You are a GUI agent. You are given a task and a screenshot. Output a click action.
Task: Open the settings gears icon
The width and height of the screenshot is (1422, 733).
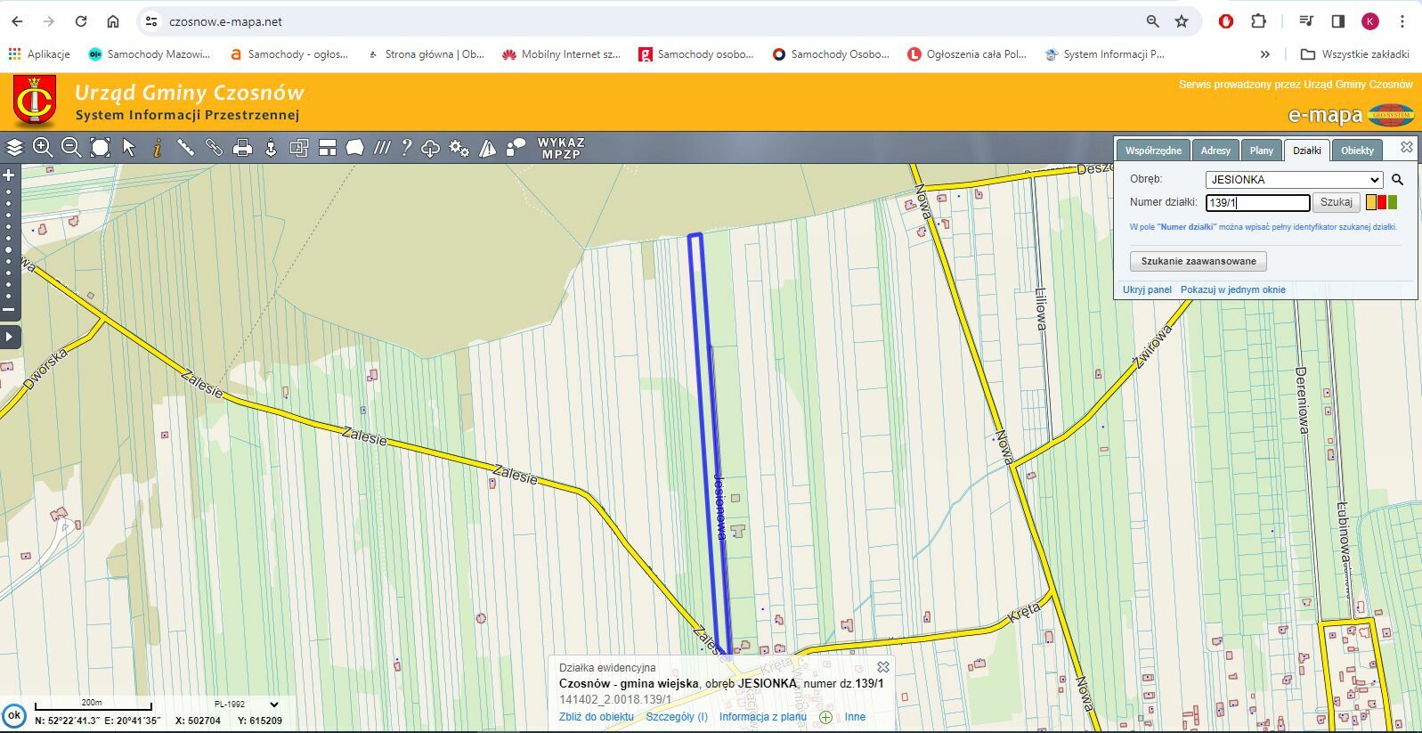pos(459,148)
